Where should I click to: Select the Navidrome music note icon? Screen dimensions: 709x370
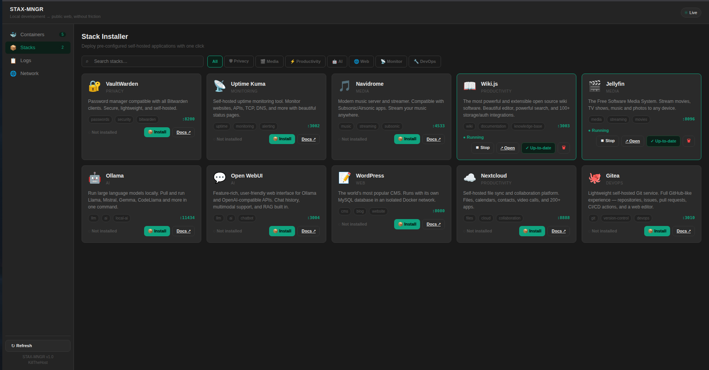(x=344, y=86)
